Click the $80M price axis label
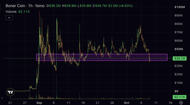This screenshot has height=105, width=190. point(179,24)
